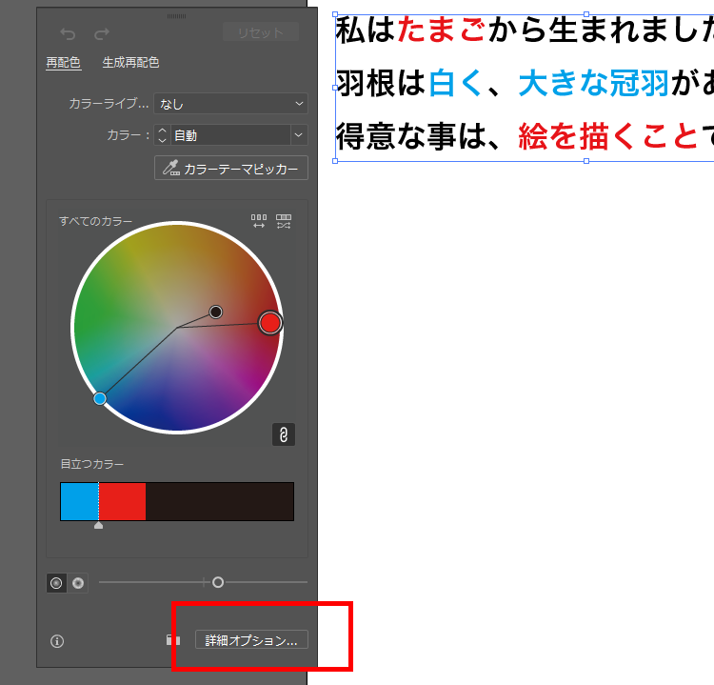Click the カラー count stepper arrows

[162, 135]
